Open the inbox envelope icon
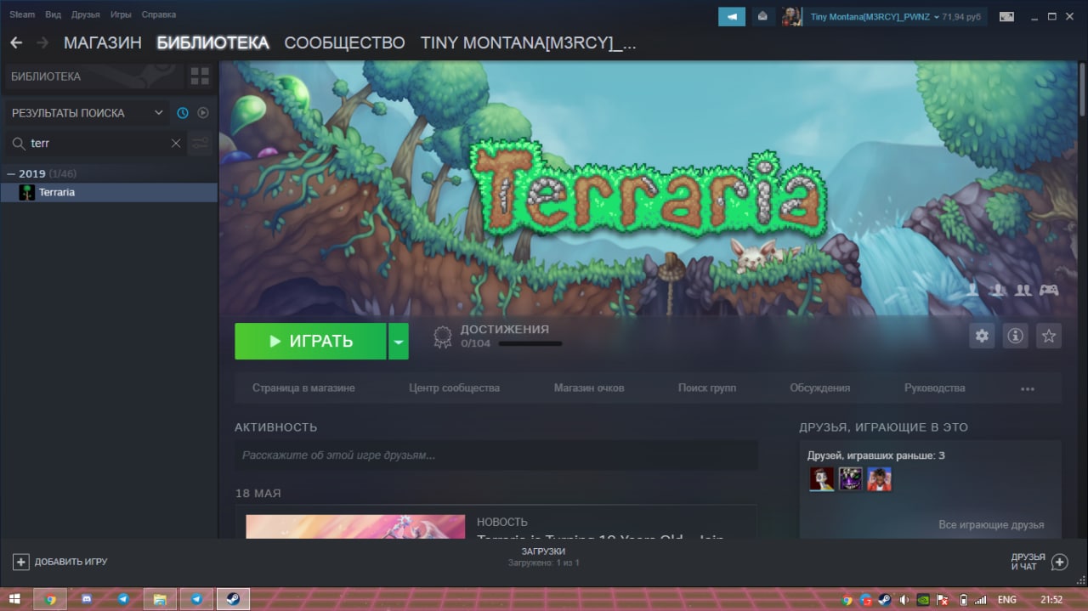Screen dimensions: 1088x611 [763, 16]
